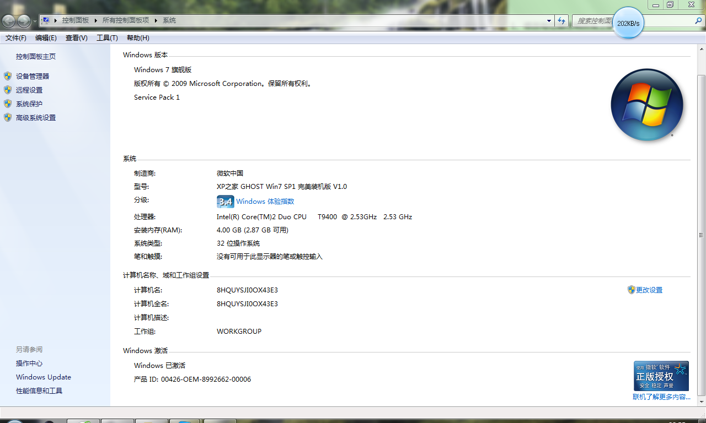Click the vertical scrollbar thumb
This screenshot has width=706, height=423.
click(x=701, y=235)
